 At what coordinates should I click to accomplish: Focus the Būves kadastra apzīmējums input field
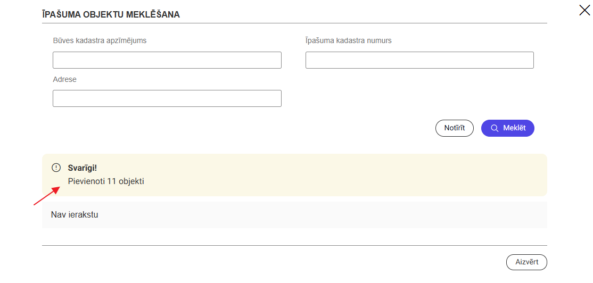(x=167, y=60)
